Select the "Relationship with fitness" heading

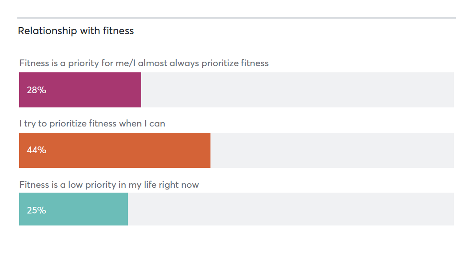click(76, 31)
